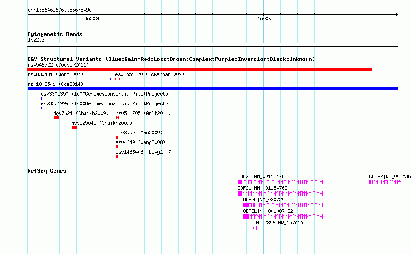Select the ODF2L NM_020729 gene model
Image resolution: width=411 pixels, height=254 pixels.
[283, 205]
